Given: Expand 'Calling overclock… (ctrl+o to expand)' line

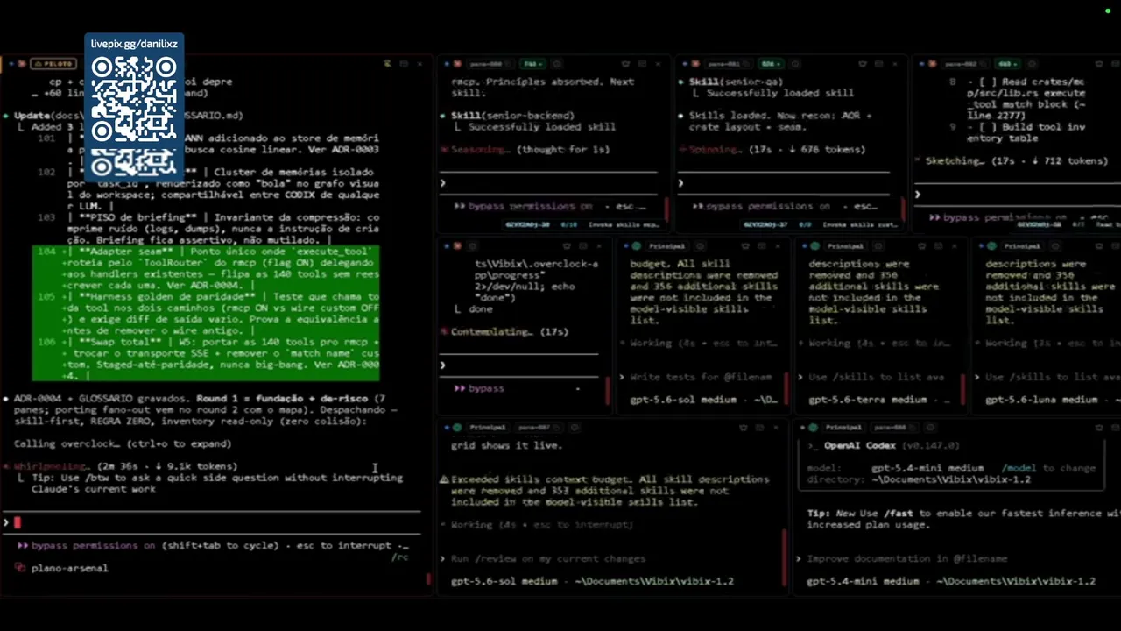Looking at the screenshot, I should point(123,443).
